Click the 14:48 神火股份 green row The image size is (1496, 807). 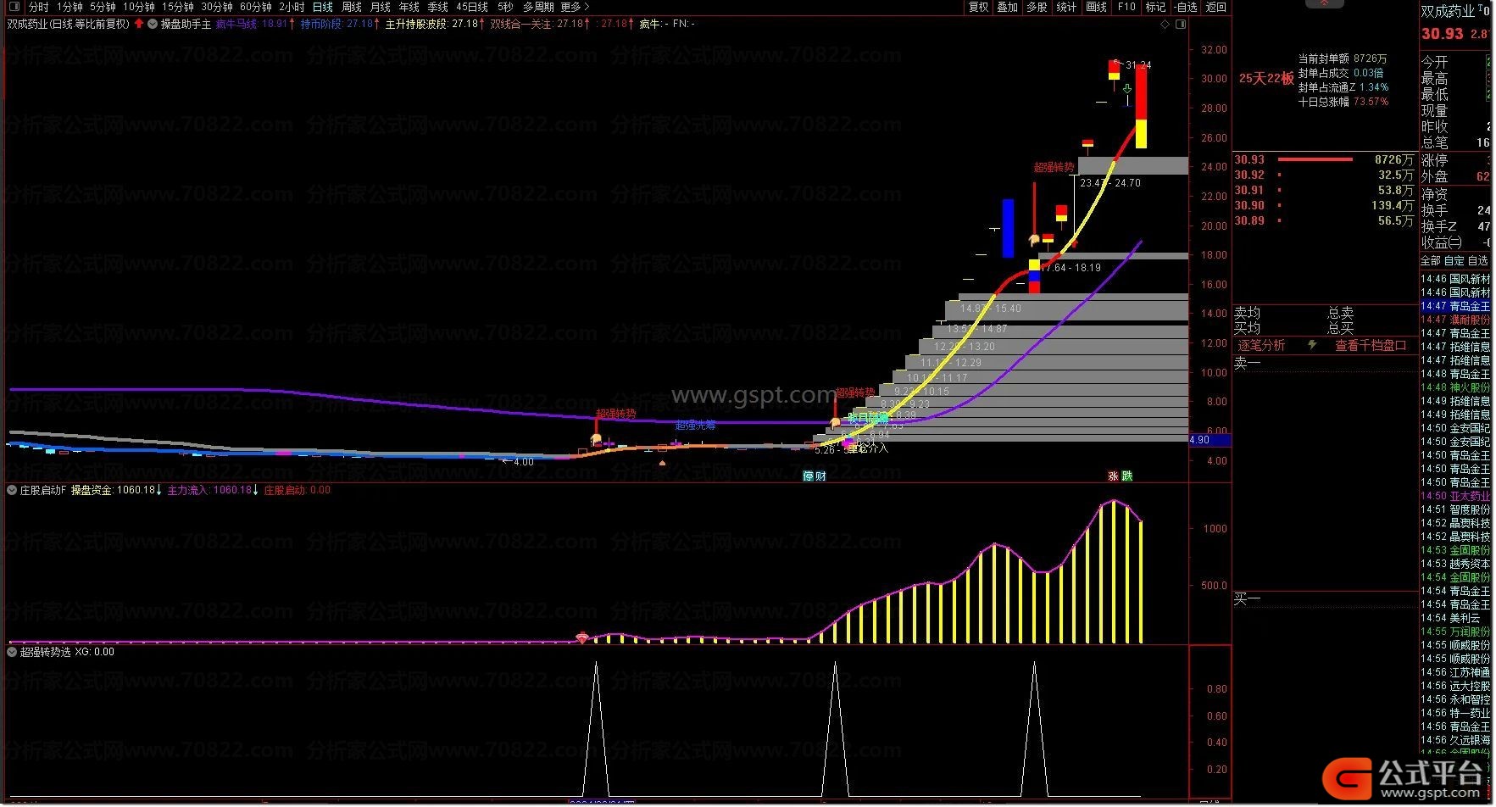tap(1455, 387)
